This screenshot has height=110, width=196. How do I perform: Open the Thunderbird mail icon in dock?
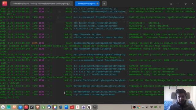click(49, 107)
